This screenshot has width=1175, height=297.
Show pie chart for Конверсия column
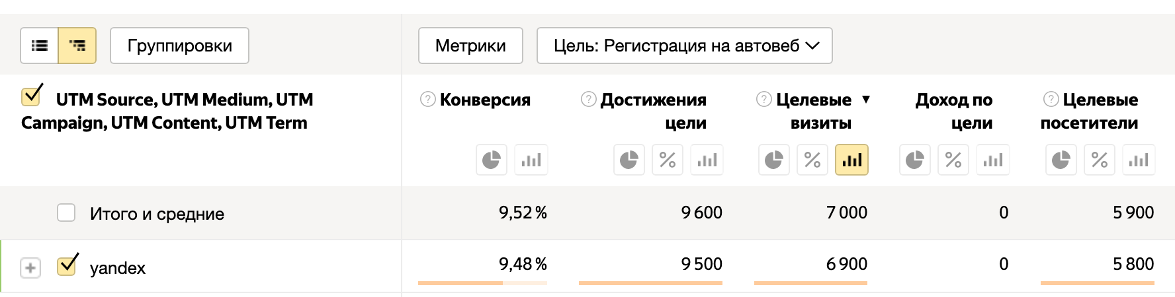pos(492,160)
